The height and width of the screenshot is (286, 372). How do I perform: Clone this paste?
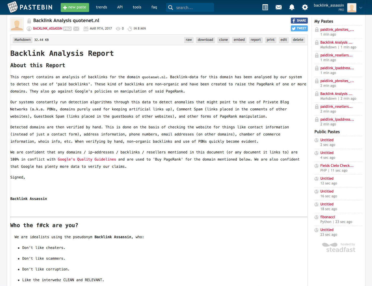pos(223,40)
